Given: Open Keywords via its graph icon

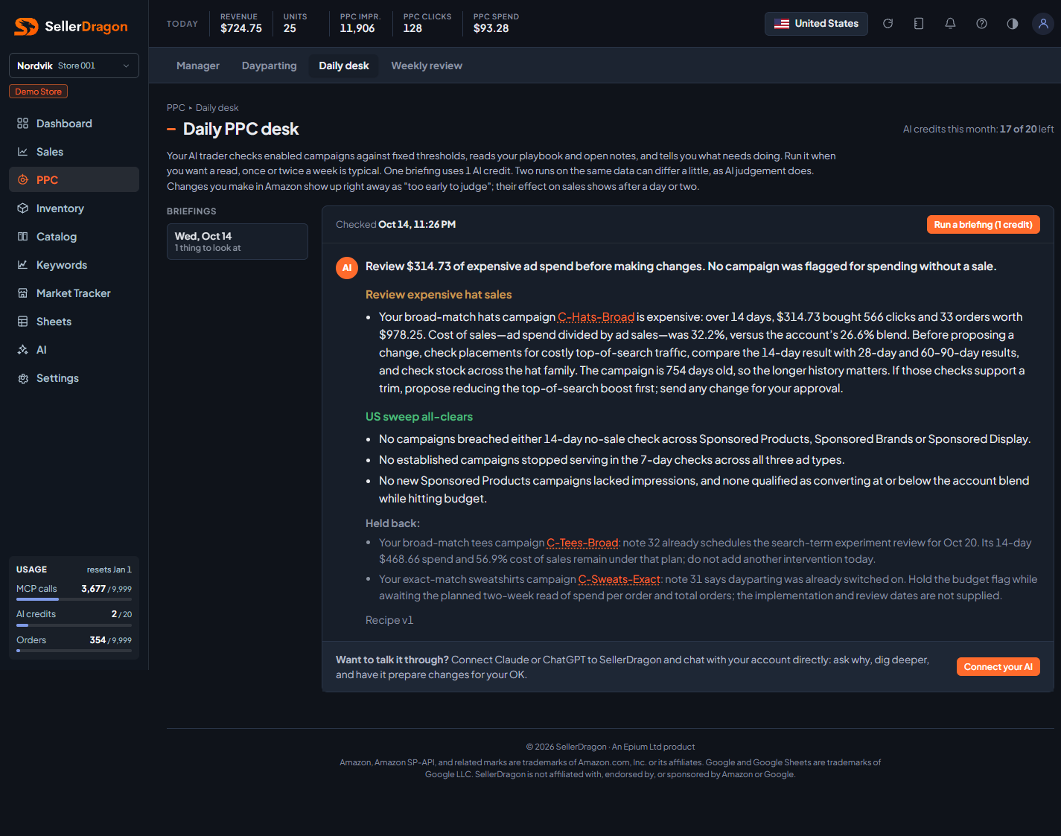Looking at the screenshot, I should pyautogui.click(x=23, y=265).
